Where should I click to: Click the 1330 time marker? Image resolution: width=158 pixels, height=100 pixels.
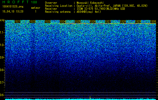tap(153, 21)
